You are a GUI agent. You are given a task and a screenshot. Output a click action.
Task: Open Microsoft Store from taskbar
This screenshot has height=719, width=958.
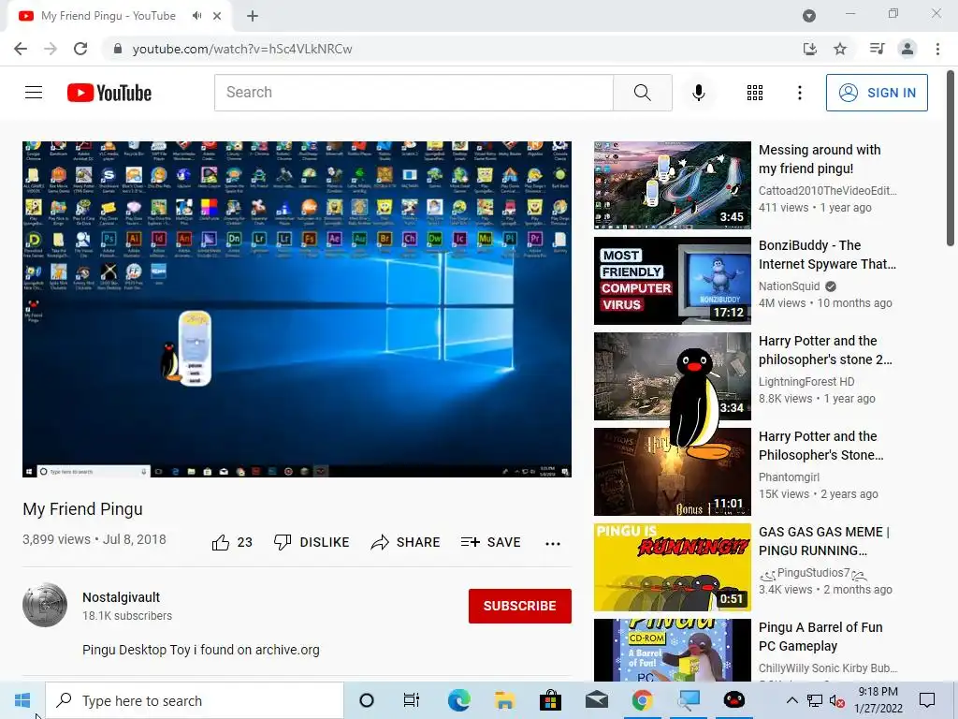[550, 700]
